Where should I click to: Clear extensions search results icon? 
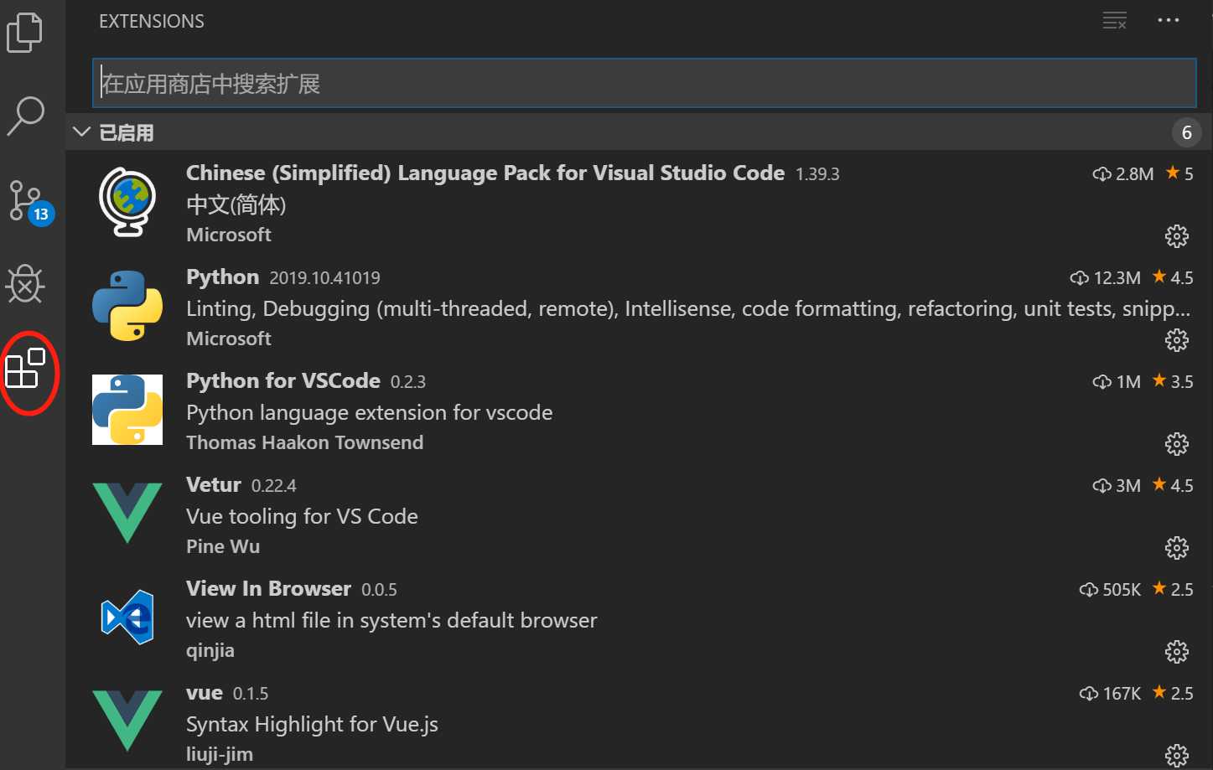(x=1114, y=21)
